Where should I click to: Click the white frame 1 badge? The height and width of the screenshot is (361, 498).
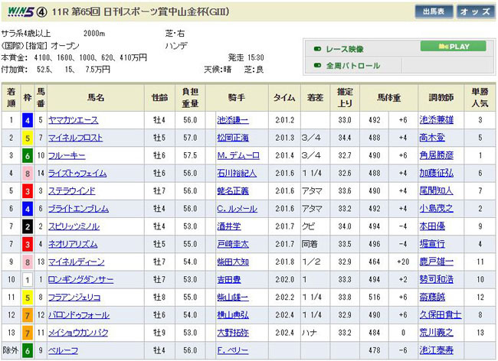pos(28,279)
